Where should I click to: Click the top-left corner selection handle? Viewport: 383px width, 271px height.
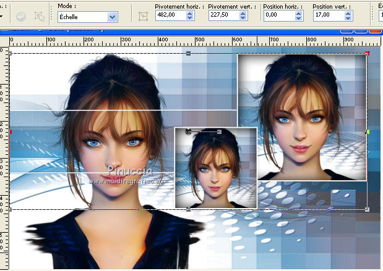(x=11, y=53)
